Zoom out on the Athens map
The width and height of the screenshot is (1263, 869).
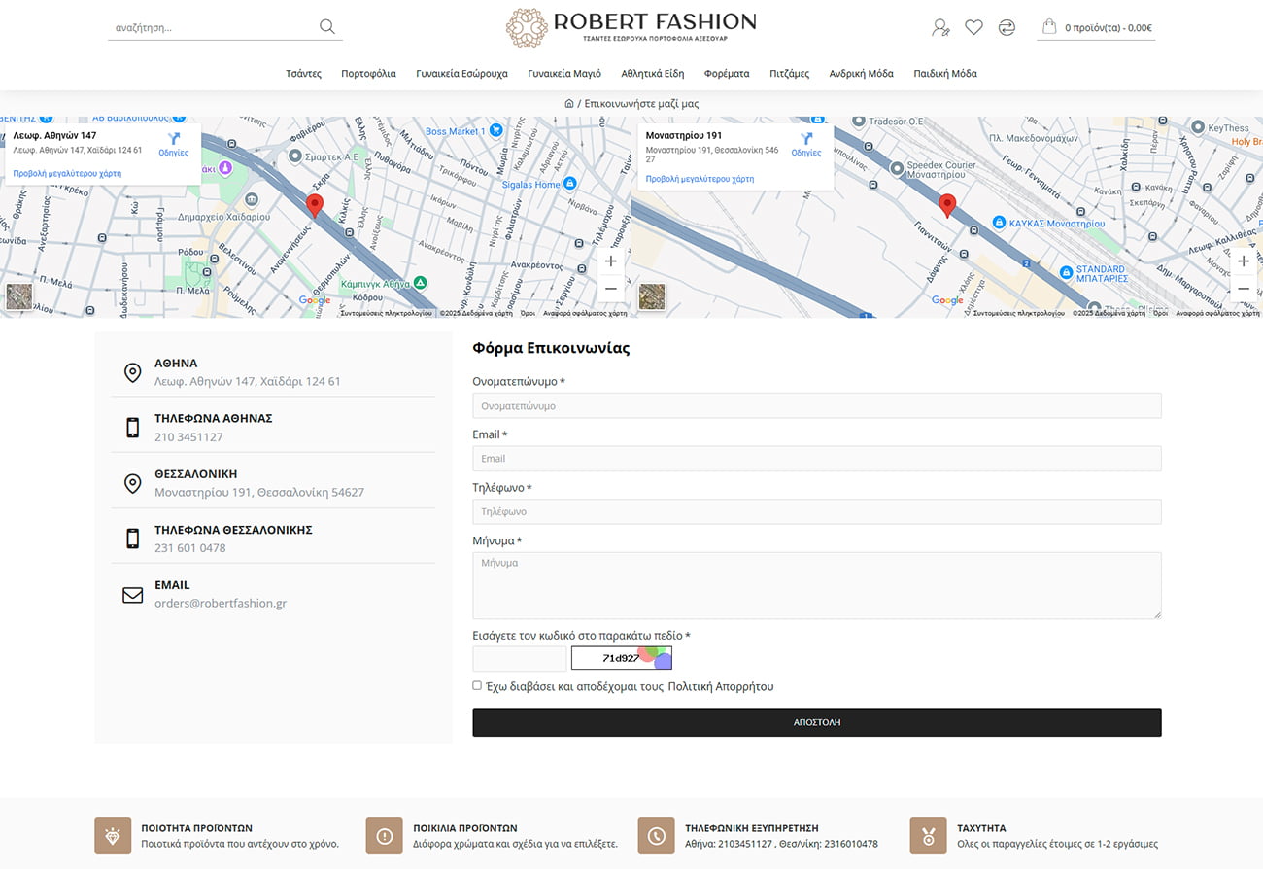tap(611, 289)
